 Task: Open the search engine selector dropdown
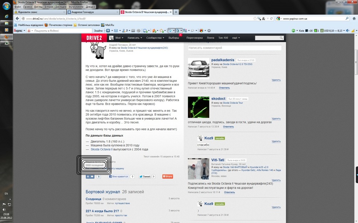click(x=279, y=19)
